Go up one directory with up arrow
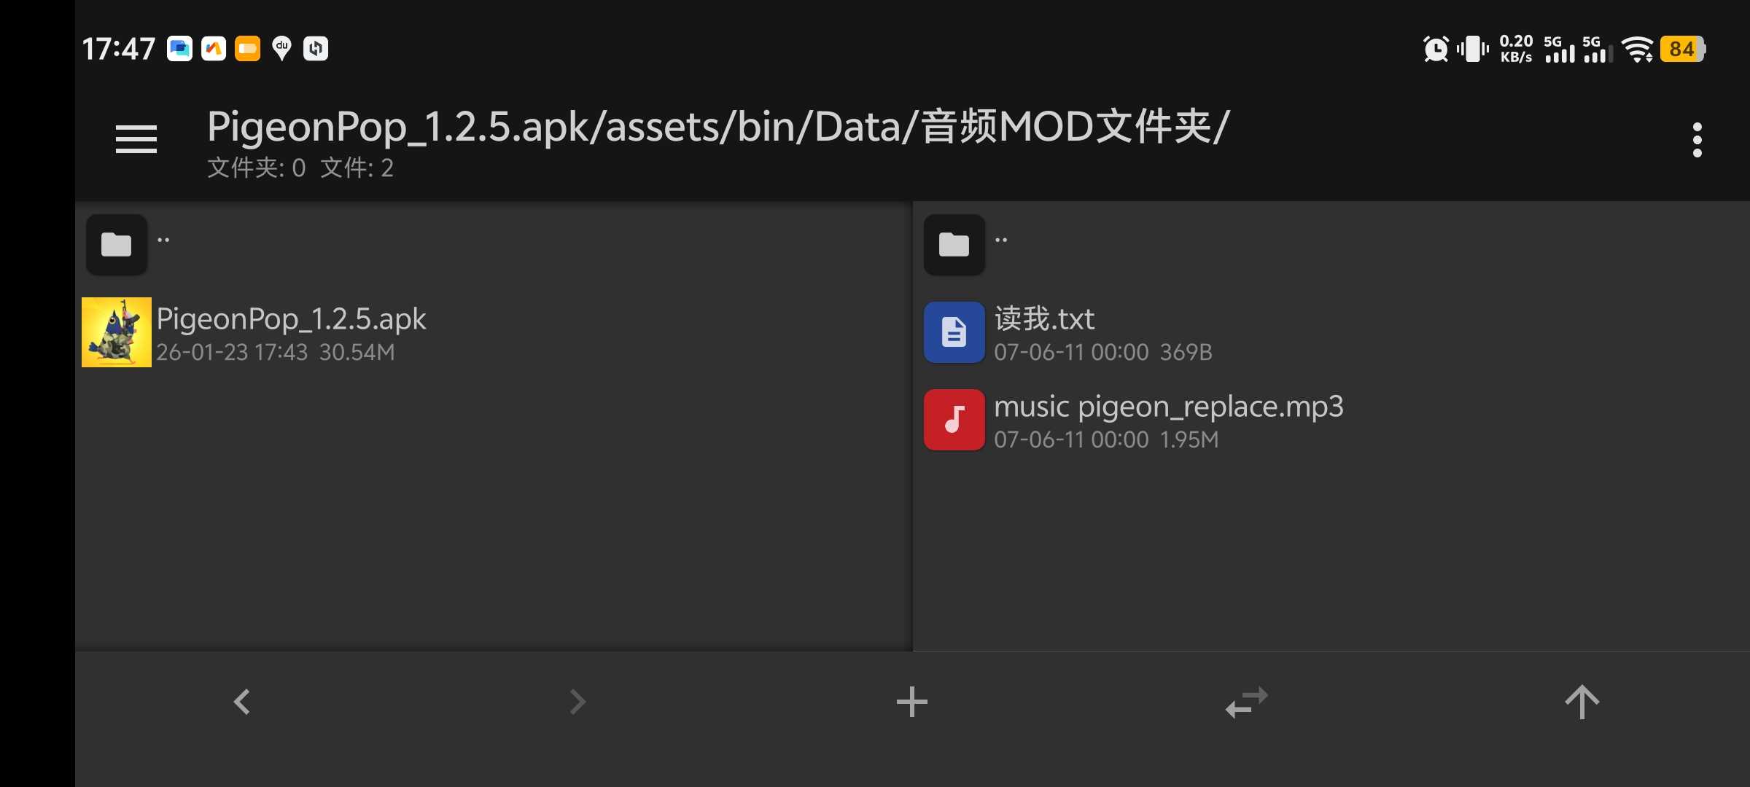Image resolution: width=1750 pixels, height=787 pixels. click(x=1582, y=702)
